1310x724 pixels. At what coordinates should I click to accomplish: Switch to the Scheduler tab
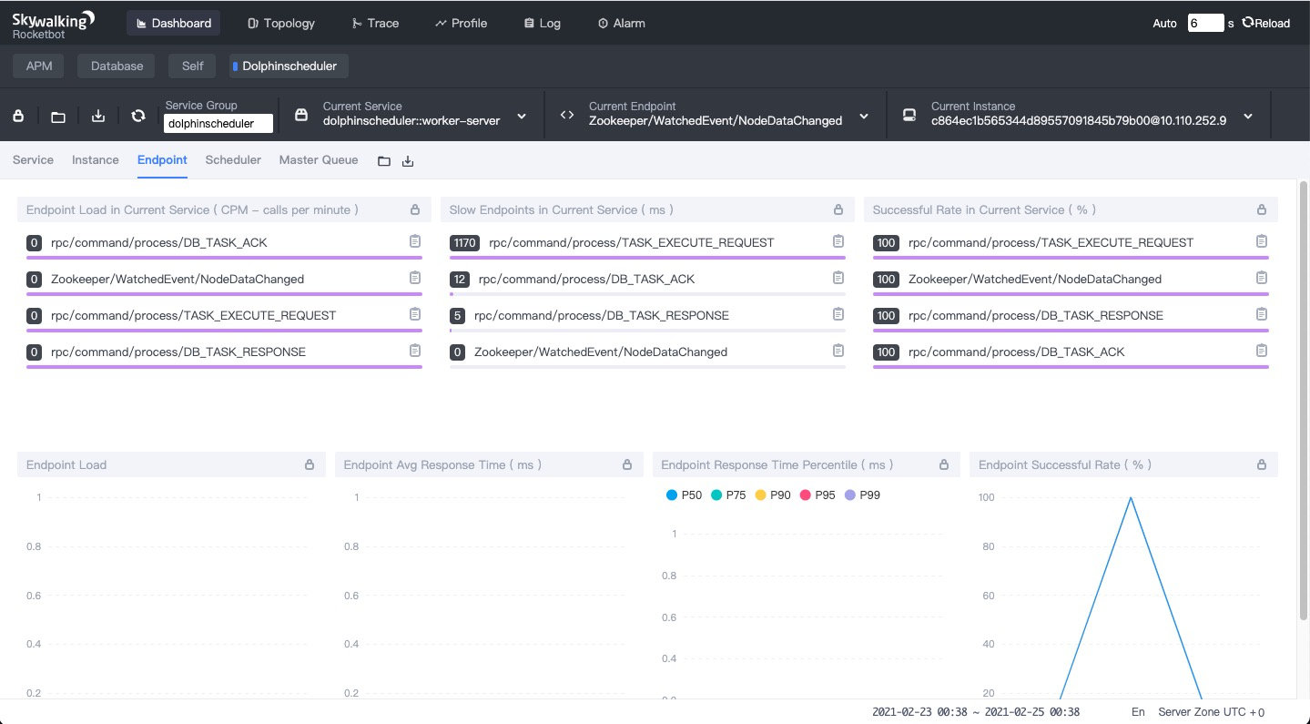pyautogui.click(x=233, y=159)
